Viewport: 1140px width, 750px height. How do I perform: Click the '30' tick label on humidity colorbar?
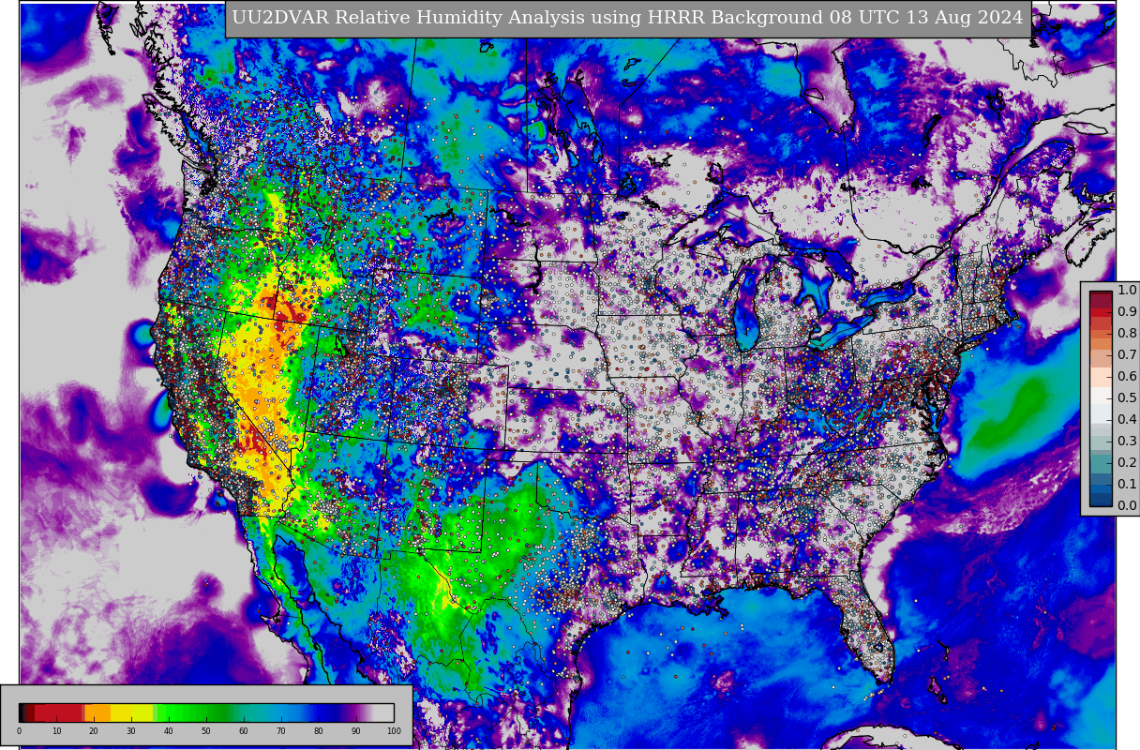click(x=131, y=731)
